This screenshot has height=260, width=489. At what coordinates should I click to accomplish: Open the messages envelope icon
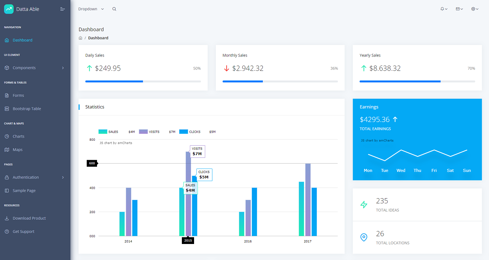coord(458,9)
